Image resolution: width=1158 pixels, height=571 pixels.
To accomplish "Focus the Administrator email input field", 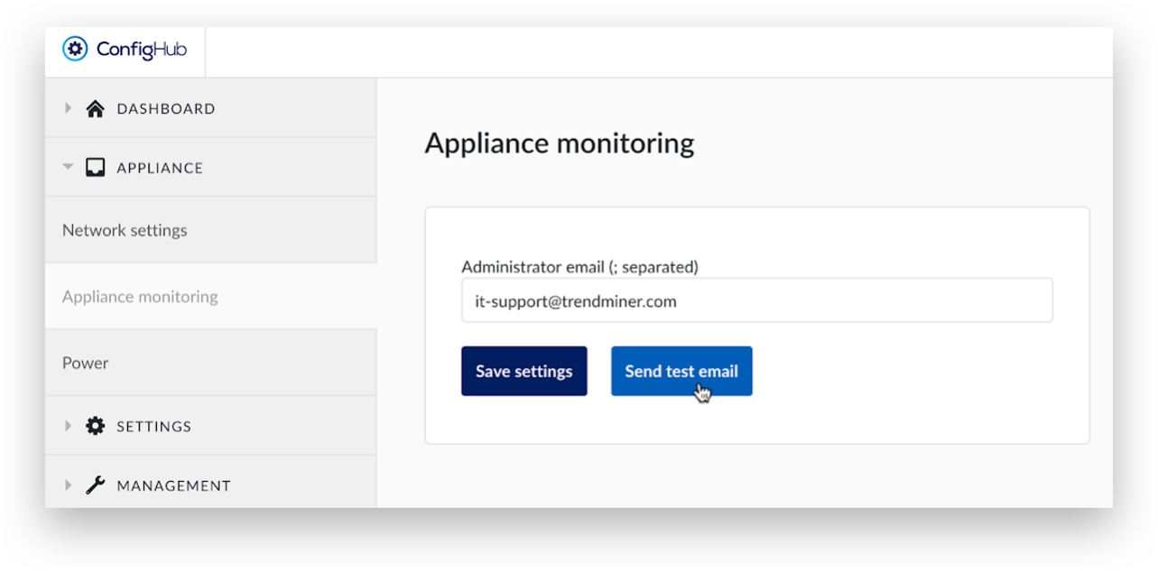I will point(757,300).
